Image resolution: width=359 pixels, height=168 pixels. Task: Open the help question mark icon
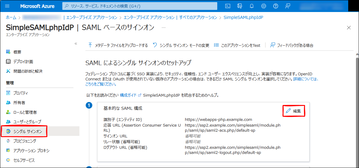click(x=275, y=6)
